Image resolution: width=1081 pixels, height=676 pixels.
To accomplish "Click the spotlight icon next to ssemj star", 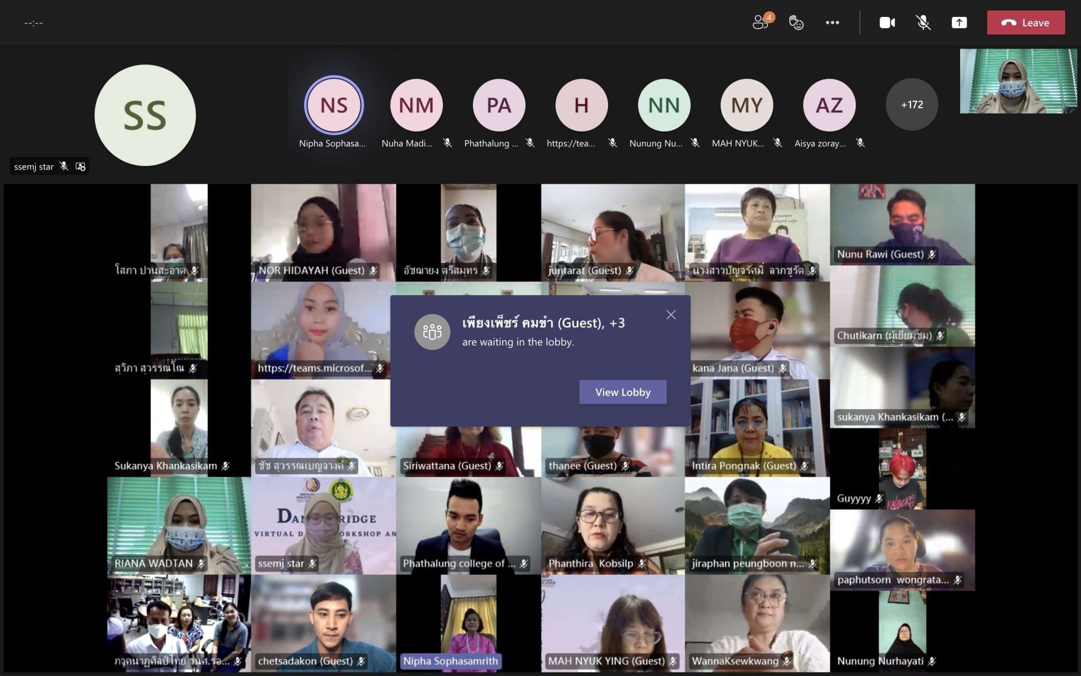I will click(x=80, y=166).
